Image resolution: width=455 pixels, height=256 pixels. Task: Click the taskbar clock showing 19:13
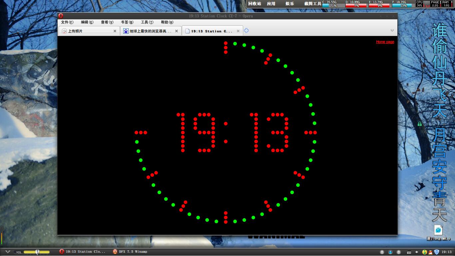pos(447,252)
